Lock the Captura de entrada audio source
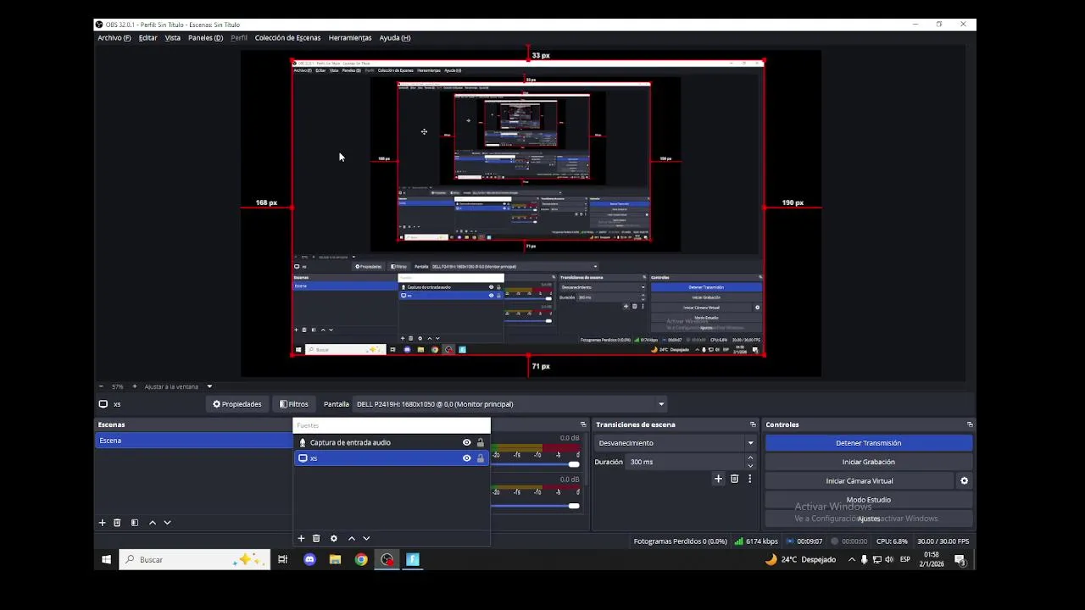 pos(481,442)
